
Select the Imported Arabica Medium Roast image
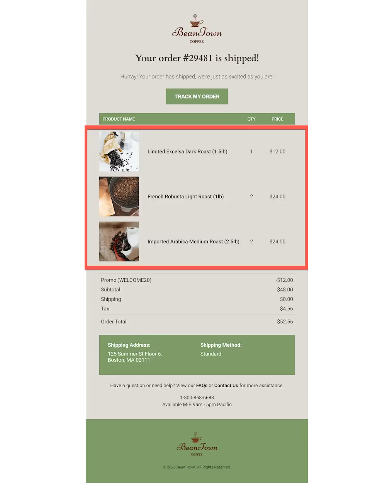(x=119, y=241)
